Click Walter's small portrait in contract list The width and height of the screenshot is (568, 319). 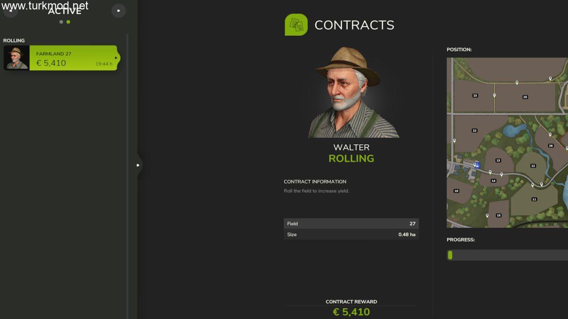pyautogui.click(x=17, y=58)
